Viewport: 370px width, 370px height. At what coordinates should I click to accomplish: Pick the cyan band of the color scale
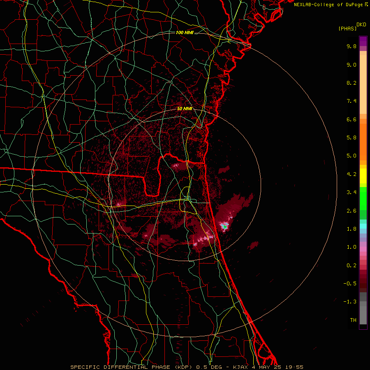363,226
